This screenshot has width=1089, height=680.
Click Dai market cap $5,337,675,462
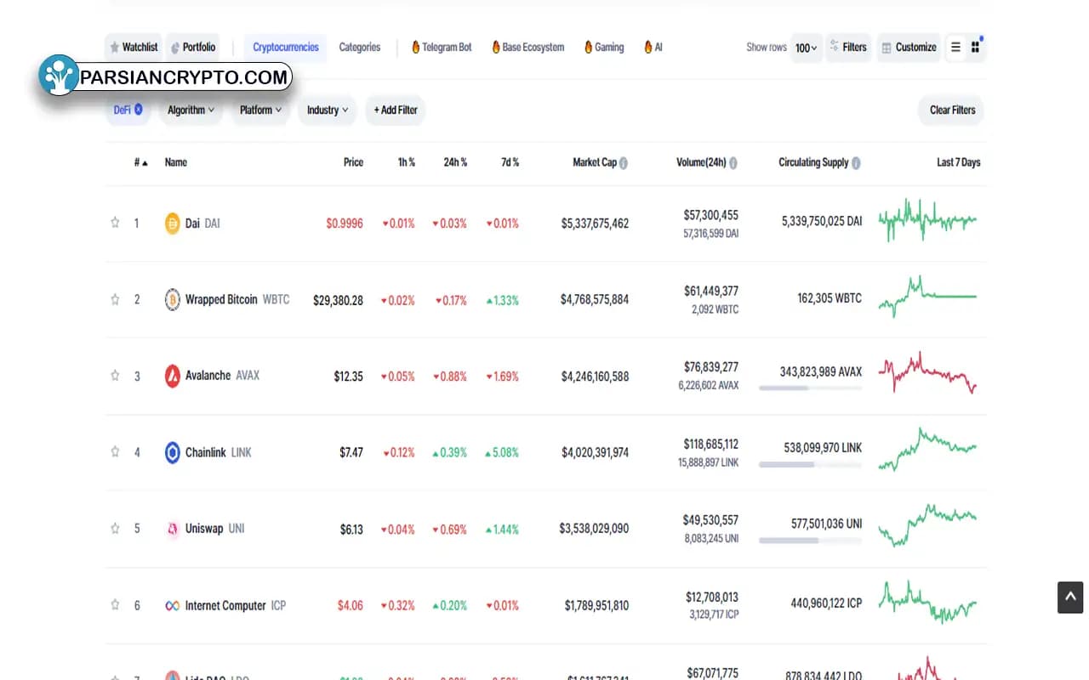(x=595, y=224)
